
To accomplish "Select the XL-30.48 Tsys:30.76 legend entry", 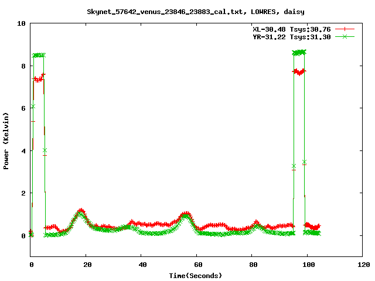I will [x=292, y=29].
